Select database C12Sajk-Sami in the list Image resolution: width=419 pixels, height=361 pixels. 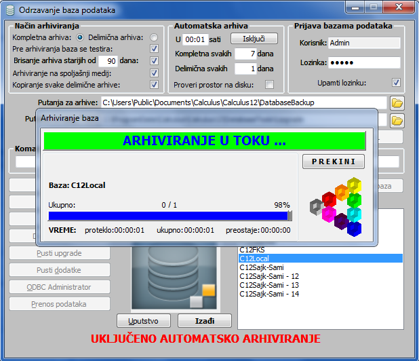(x=321, y=267)
